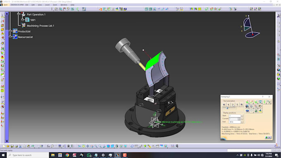Viewport: 281px width, 158px height.
Task: Click the middle tool animation button
Action: pos(233,104)
